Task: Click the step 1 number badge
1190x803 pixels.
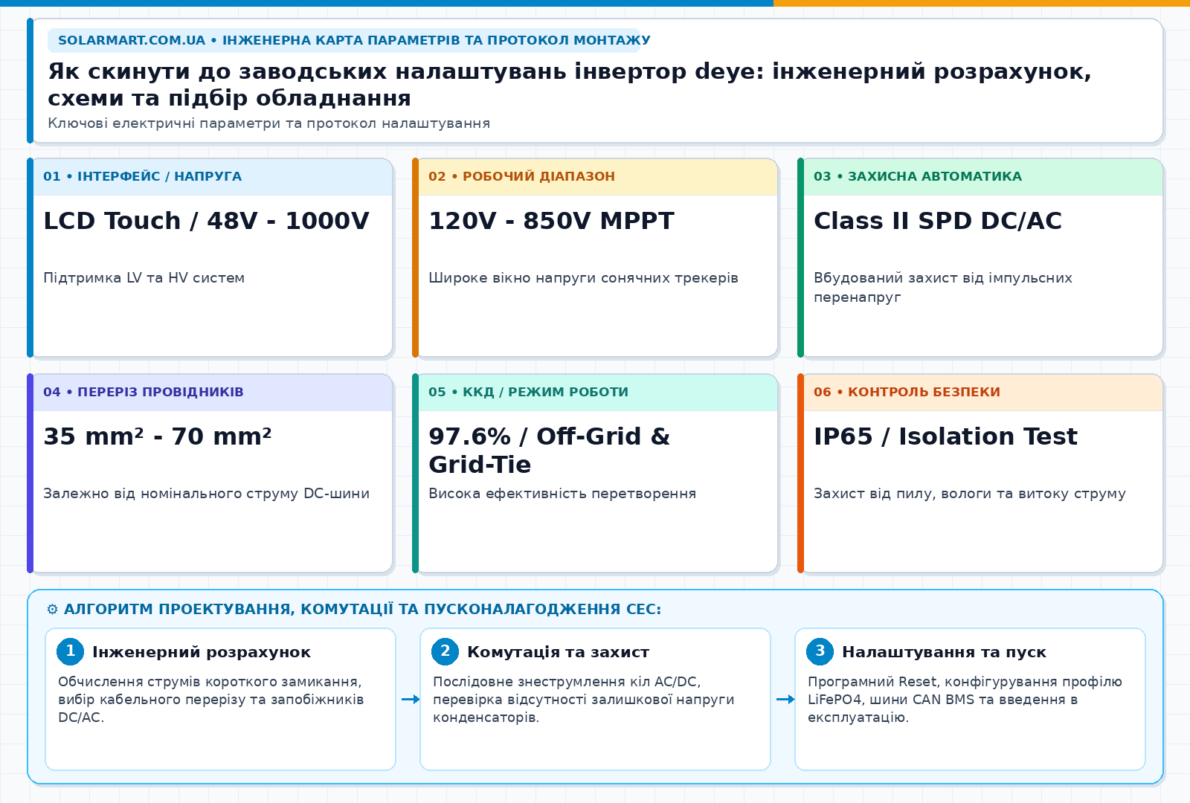Action: [x=70, y=651]
